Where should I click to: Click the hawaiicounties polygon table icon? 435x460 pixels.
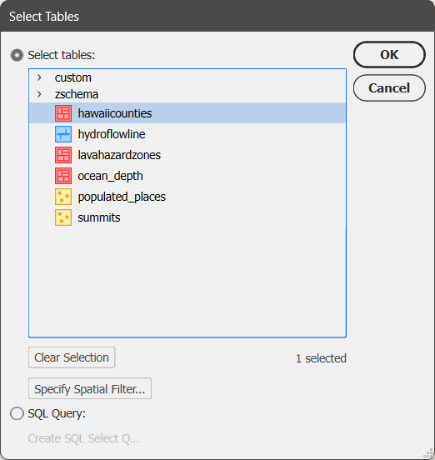point(63,113)
